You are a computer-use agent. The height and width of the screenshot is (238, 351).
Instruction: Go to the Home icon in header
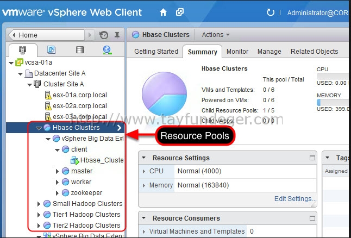pos(163,12)
